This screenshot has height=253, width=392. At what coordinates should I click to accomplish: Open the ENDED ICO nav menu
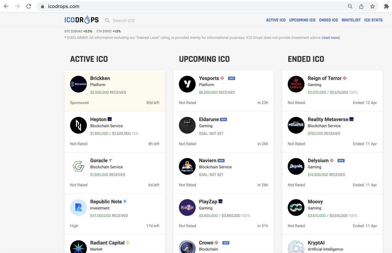(x=328, y=20)
